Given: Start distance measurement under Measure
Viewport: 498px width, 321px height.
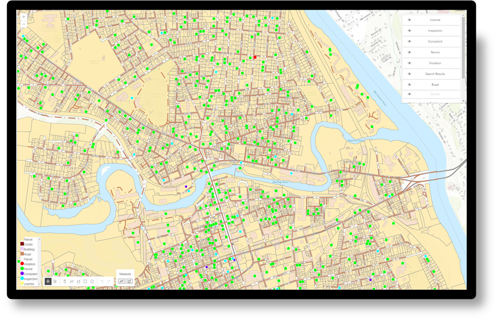Looking at the screenshot, I should pyautogui.click(x=121, y=281).
